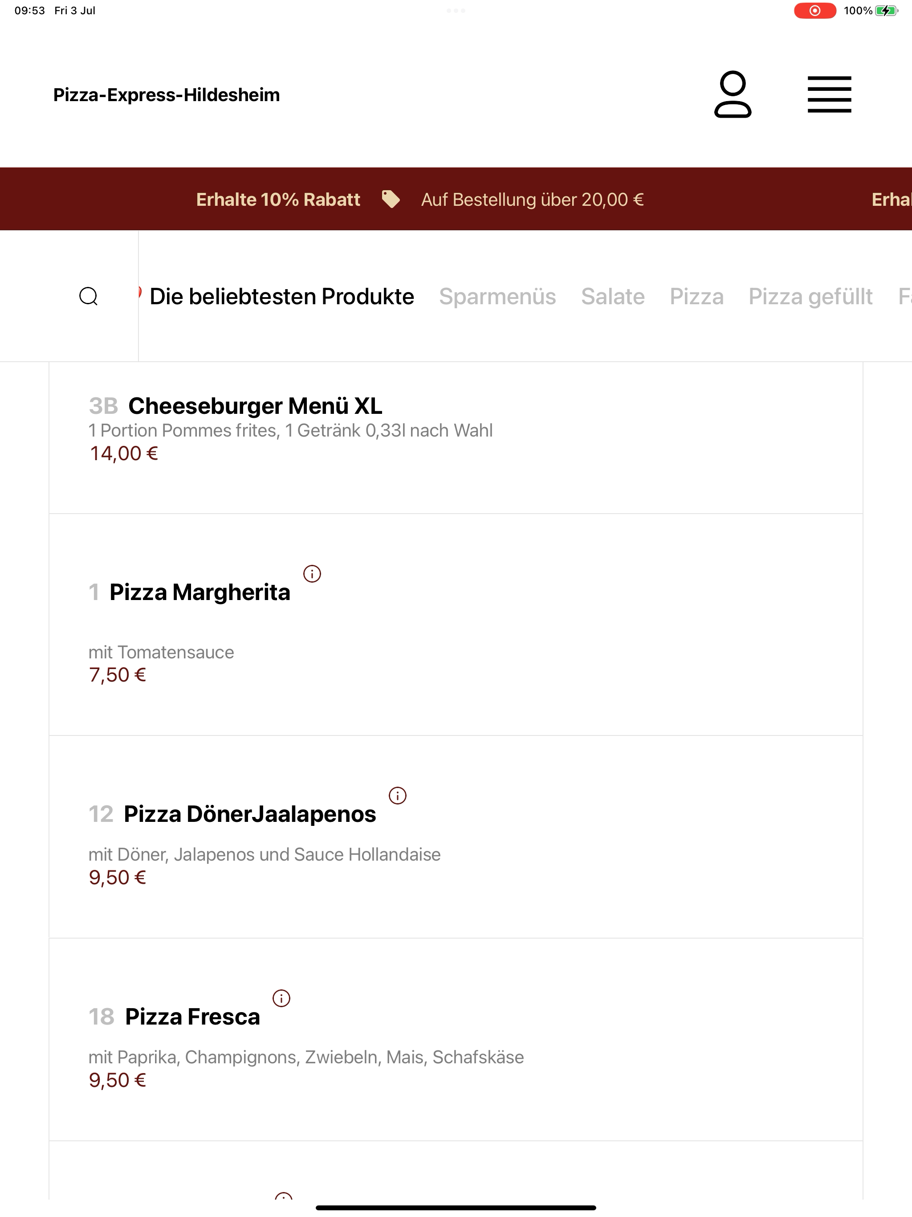
Task: Select Pizza Margherita item
Action: [456, 625]
